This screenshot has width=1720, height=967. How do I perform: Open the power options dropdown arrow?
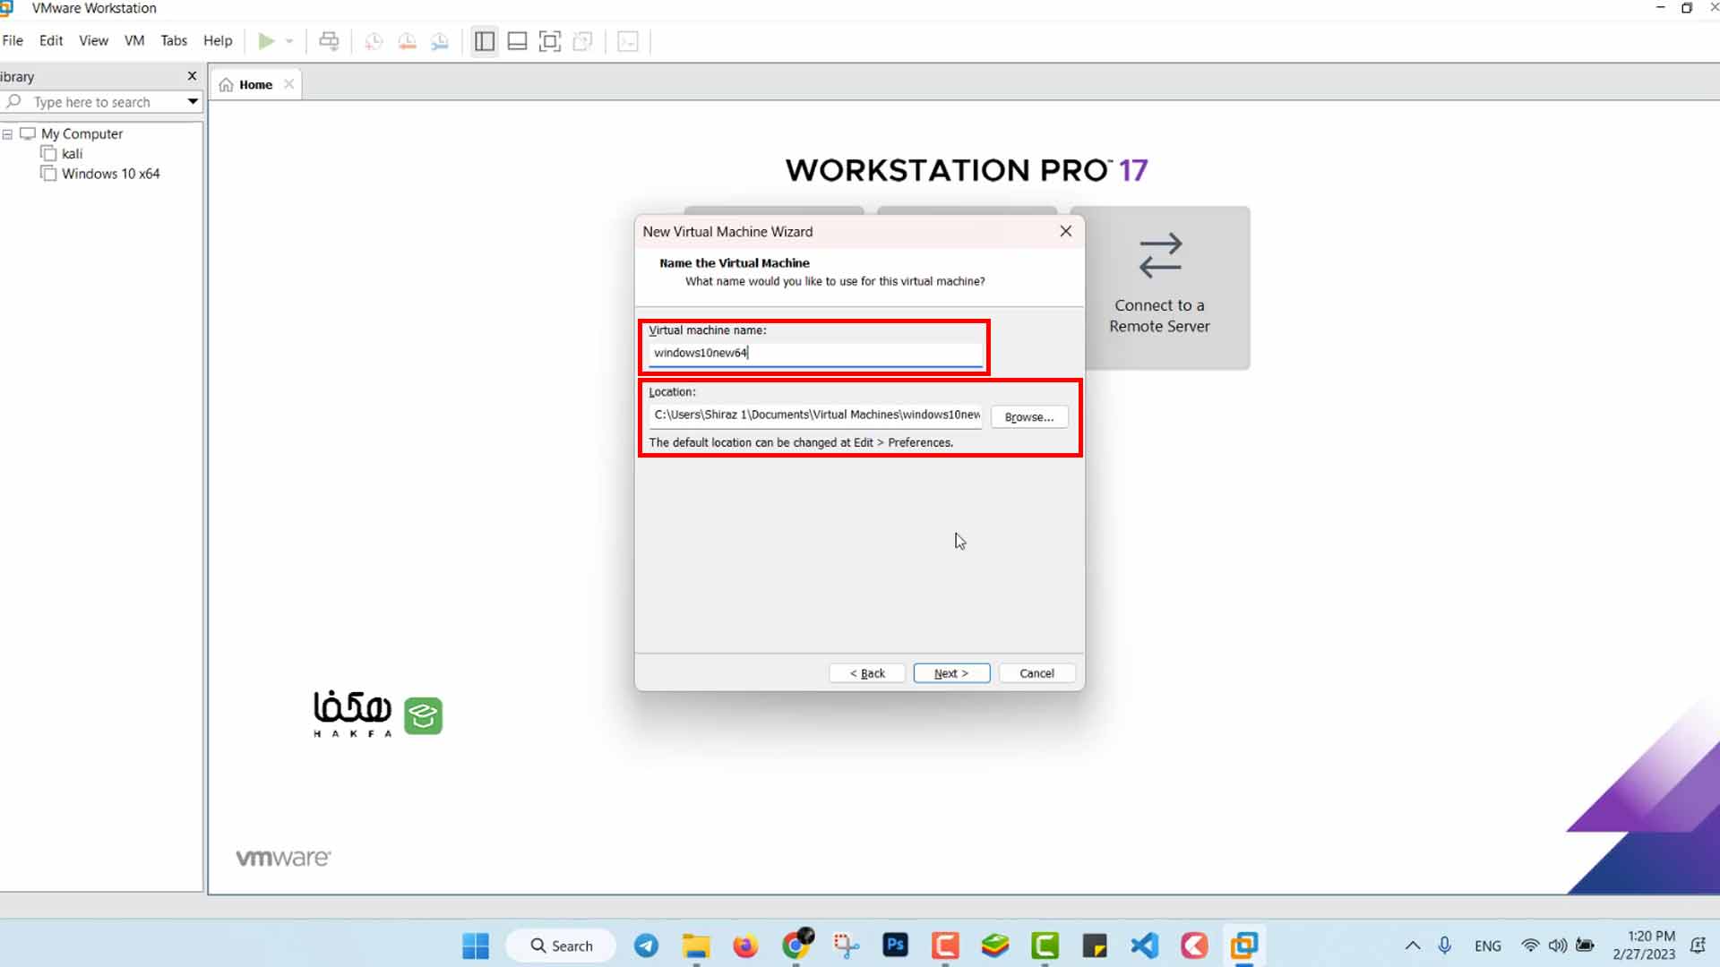289,41
